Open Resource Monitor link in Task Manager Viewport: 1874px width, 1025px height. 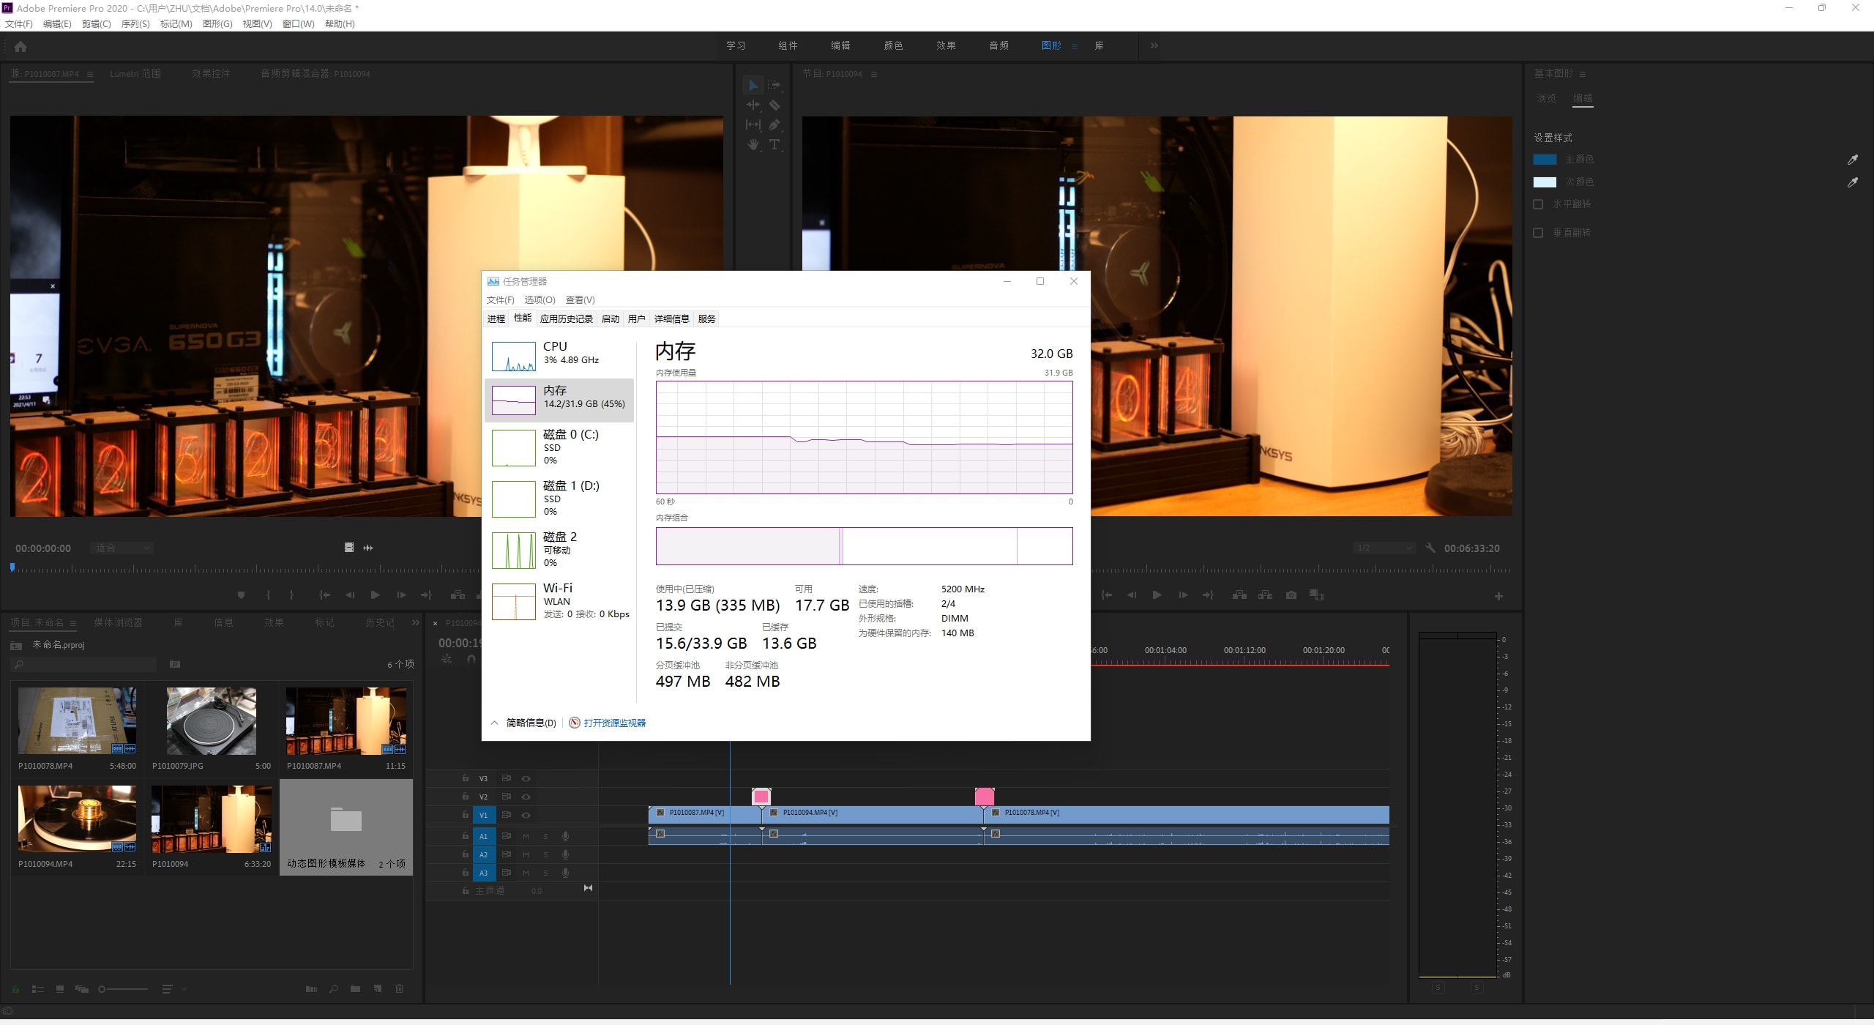[x=614, y=723]
